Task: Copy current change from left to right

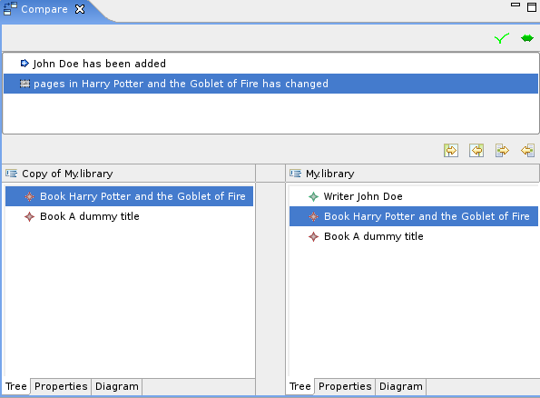Action: click(451, 150)
